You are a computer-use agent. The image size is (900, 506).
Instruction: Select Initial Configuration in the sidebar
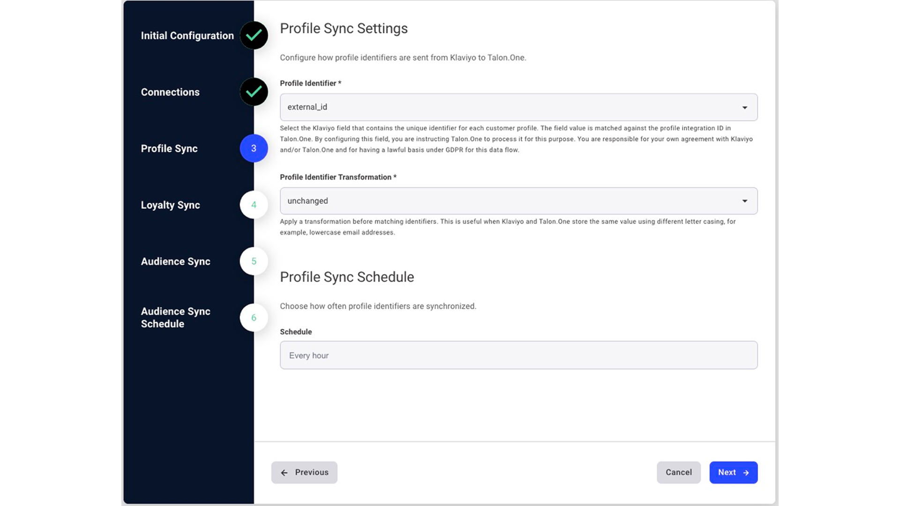[x=187, y=36]
